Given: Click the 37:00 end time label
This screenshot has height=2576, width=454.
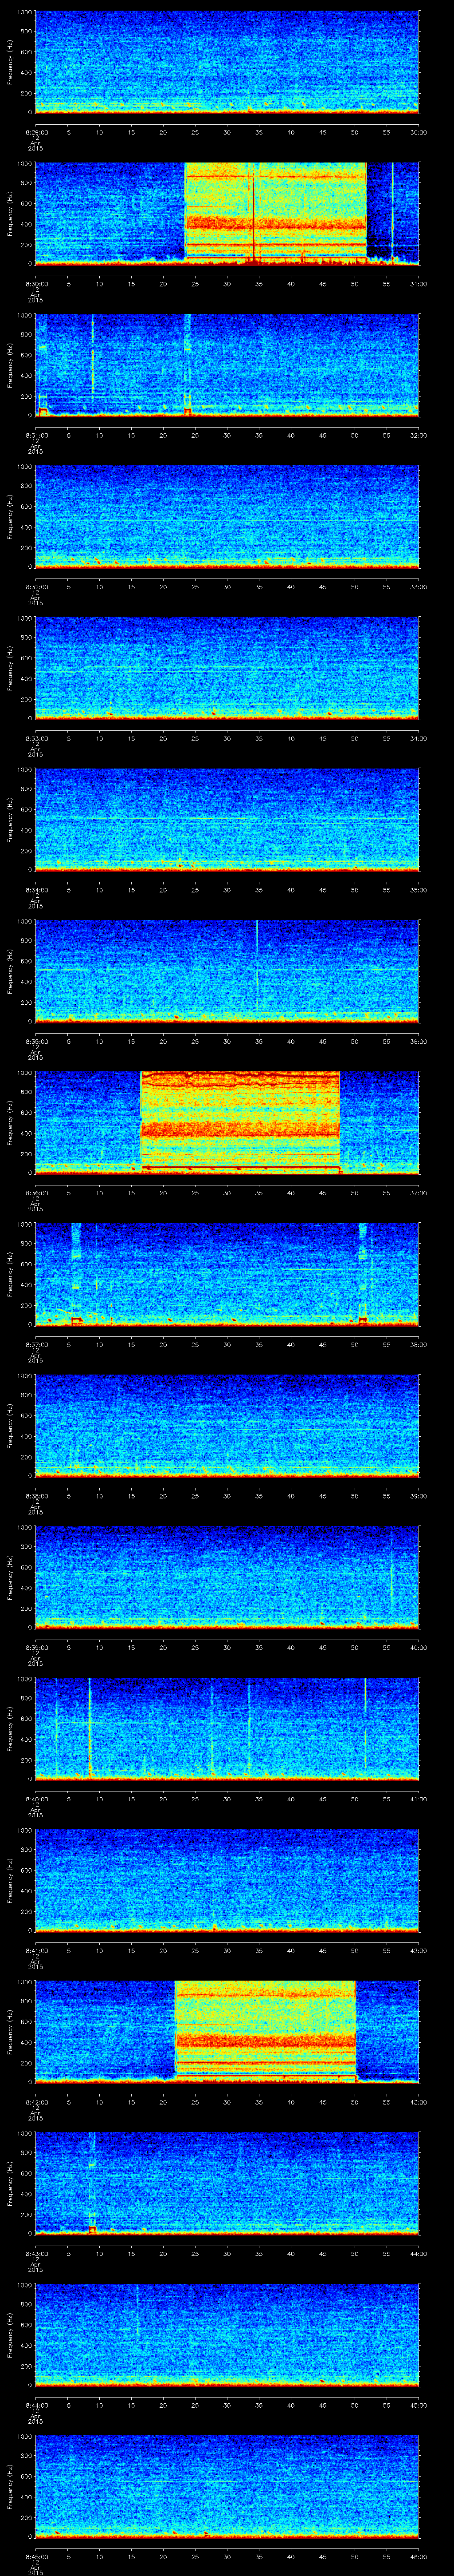Looking at the screenshot, I should click(418, 1192).
